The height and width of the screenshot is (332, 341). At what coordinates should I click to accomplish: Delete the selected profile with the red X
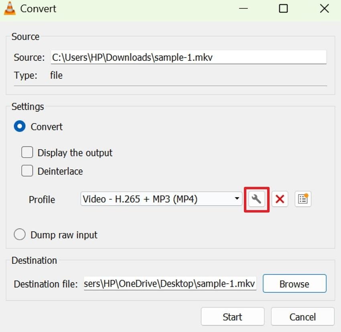pos(280,199)
